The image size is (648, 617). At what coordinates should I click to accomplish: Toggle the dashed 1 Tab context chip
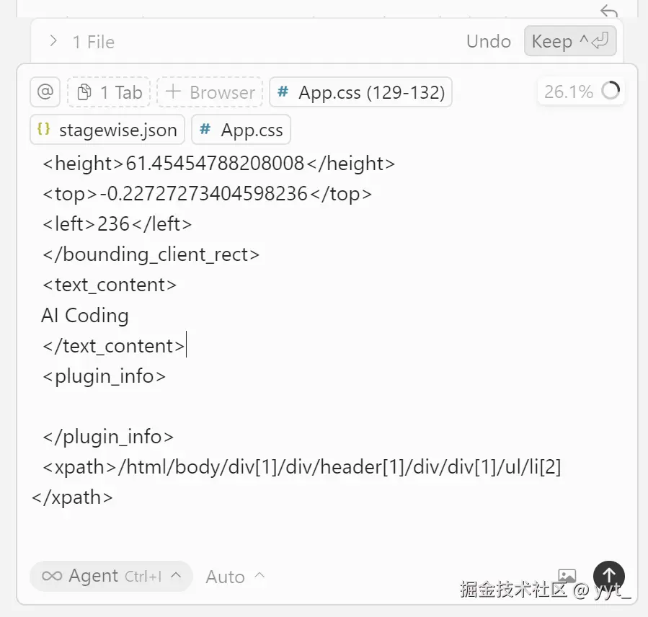110,92
